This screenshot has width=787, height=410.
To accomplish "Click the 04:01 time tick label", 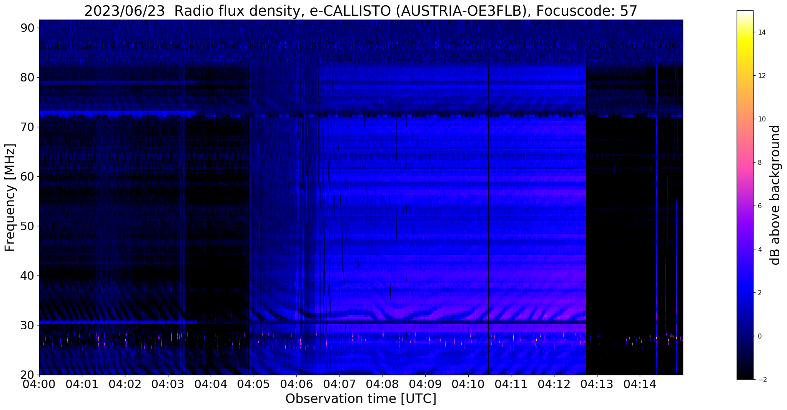I will pyautogui.click(x=82, y=384).
